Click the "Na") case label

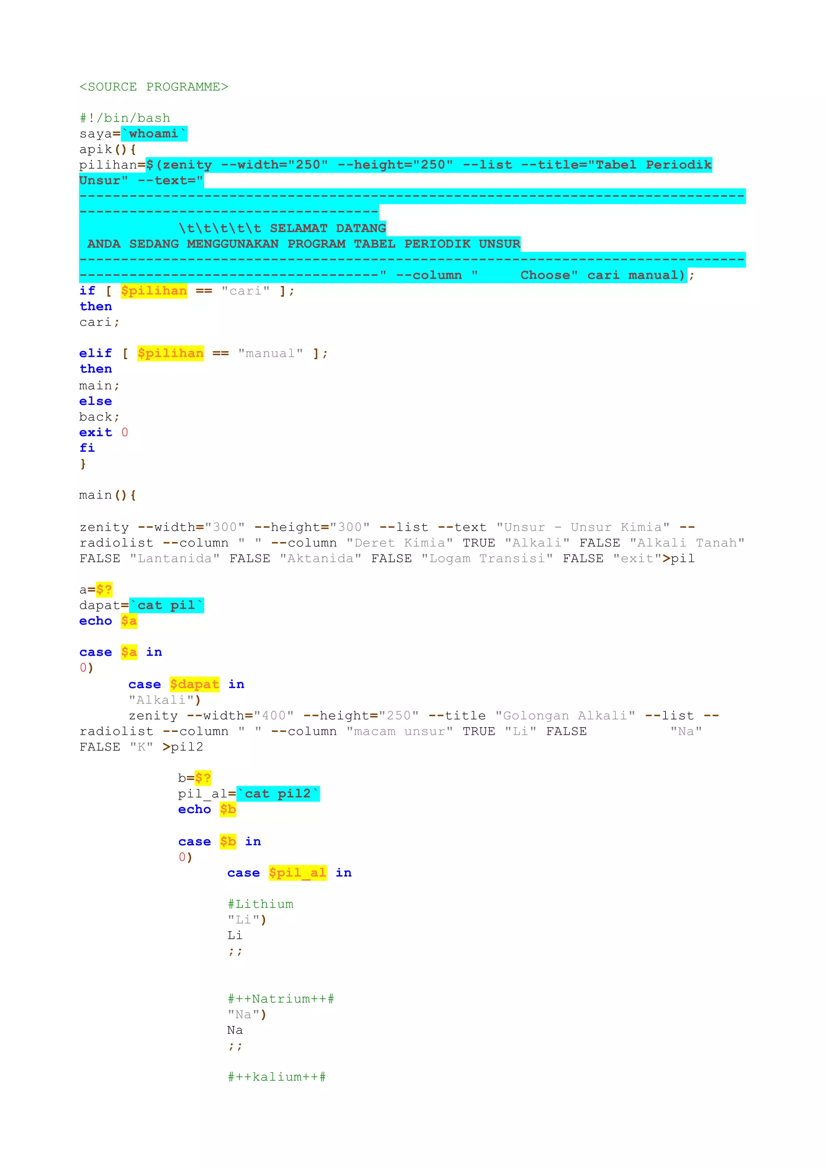pyautogui.click(x=247, y=1015)
